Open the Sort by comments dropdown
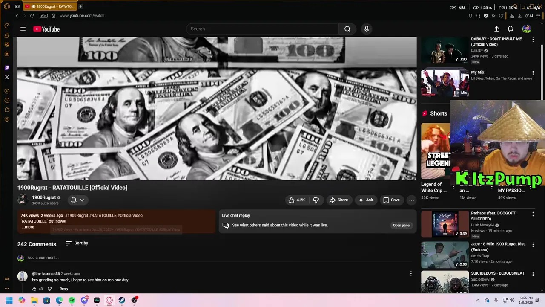This screenshot has width=545, height=307. pyautogui.click(x=77, y=243)
